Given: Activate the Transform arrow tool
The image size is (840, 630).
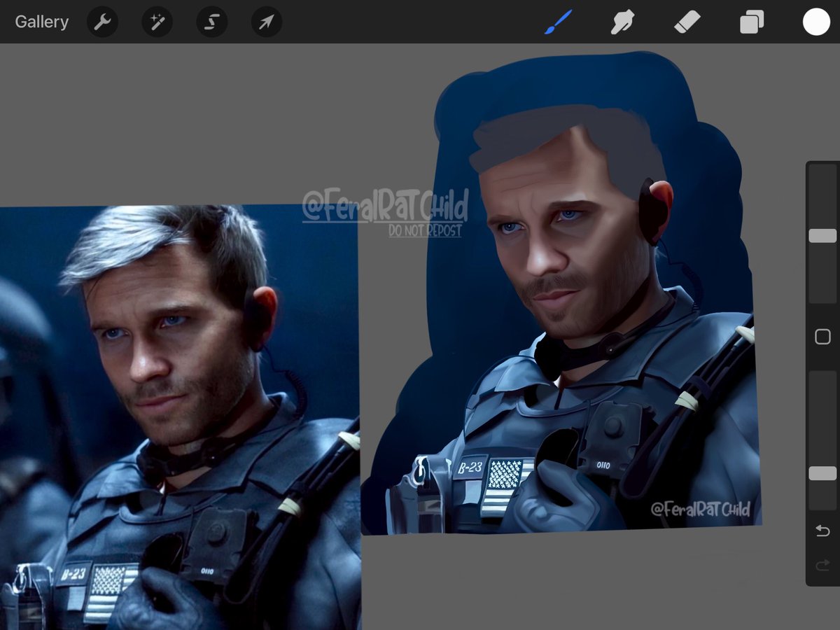Looking at the screenshot, I should (x=267, y=22).
